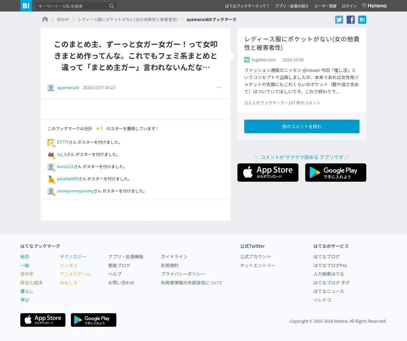Open footer はてなブログPro link
Viewport: 407px width, 341px height.
click(x=330, y=265)
